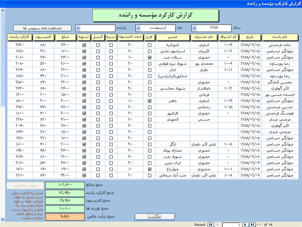Click the orange جمع درآمد خالص field
Screen dimensions: 302x227
click(65, 217)
